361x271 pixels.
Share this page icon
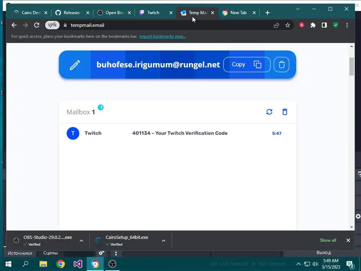pos(276,25)
